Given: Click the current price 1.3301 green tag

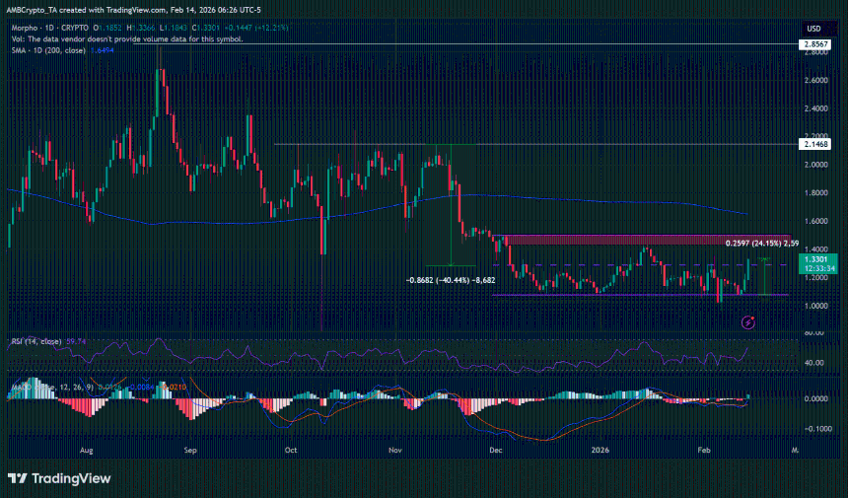Looking at the screenshot, I should [x=814, y=259].
